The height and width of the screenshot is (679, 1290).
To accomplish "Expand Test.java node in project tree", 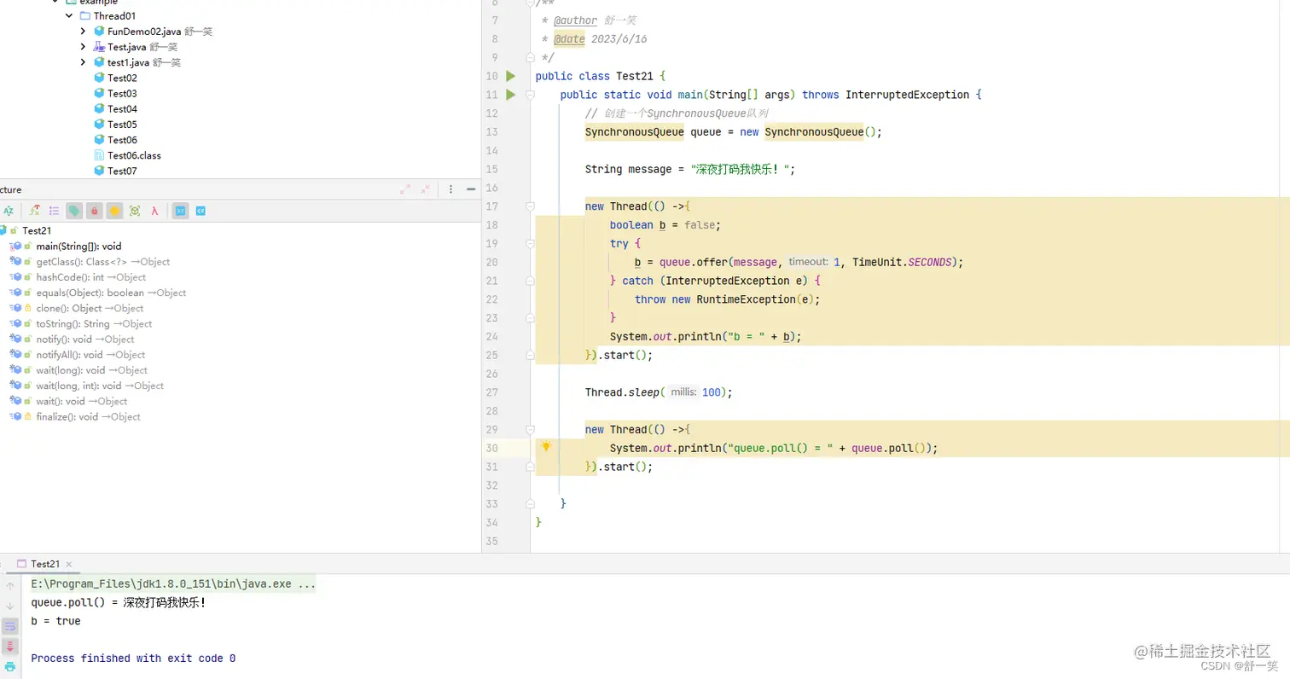I will [x=84, y=47].
